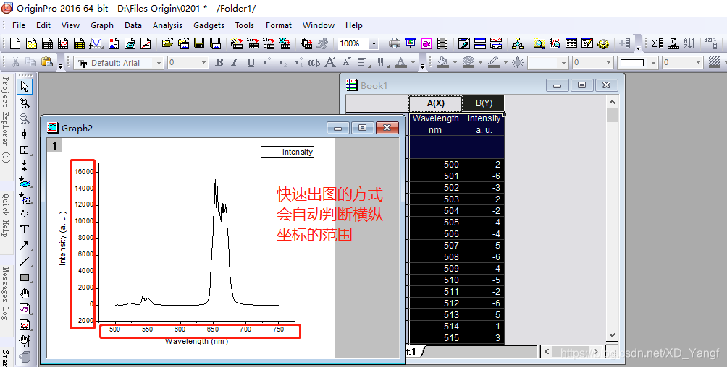The image size is (727, 367).
Task: Open the File menu
Action: [x=19, y=25]
